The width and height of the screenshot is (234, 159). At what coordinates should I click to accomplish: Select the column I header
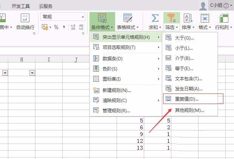click(x=49, y=60)
